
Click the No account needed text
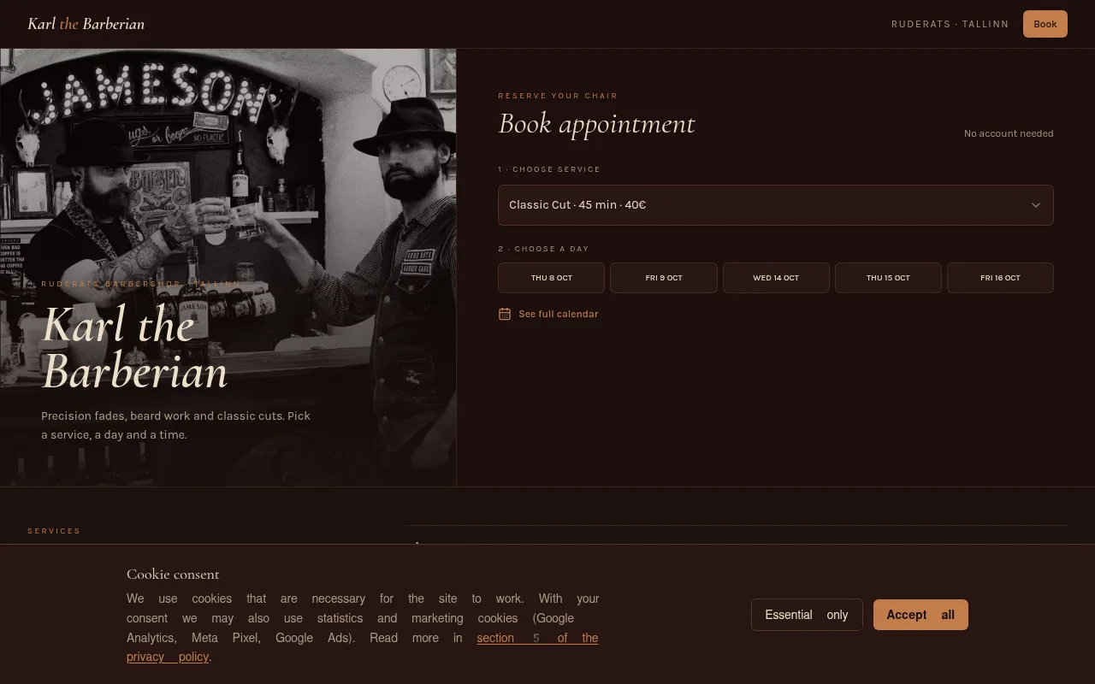coord(1009,133)
